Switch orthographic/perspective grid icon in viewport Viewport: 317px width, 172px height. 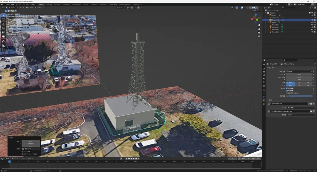(259, 36)
